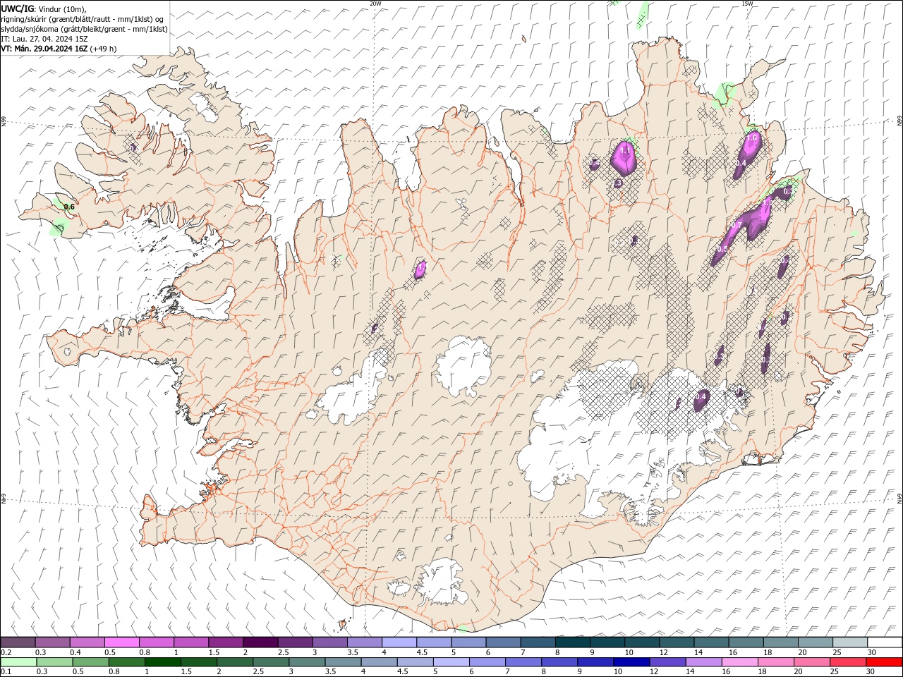Click the Vindur (10m) header text

(63, 8)
